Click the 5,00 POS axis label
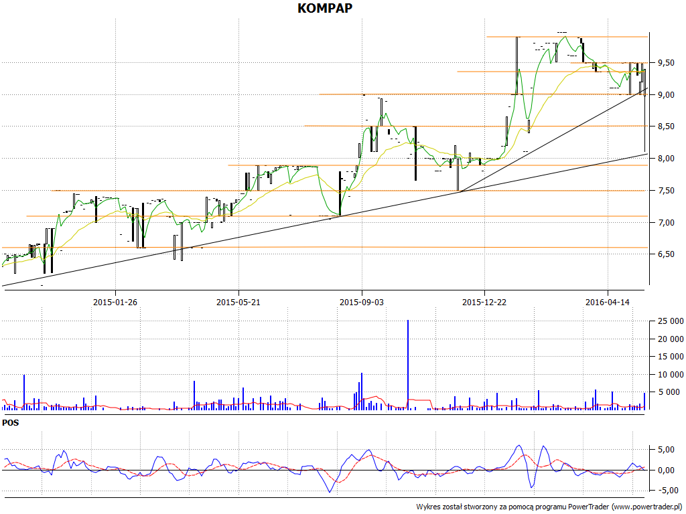 point(665,450)
